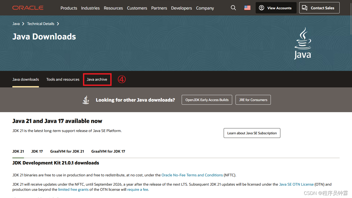
Task: Open Oracle No-Fee Terms and Conditions link
Action: (192, 175)
